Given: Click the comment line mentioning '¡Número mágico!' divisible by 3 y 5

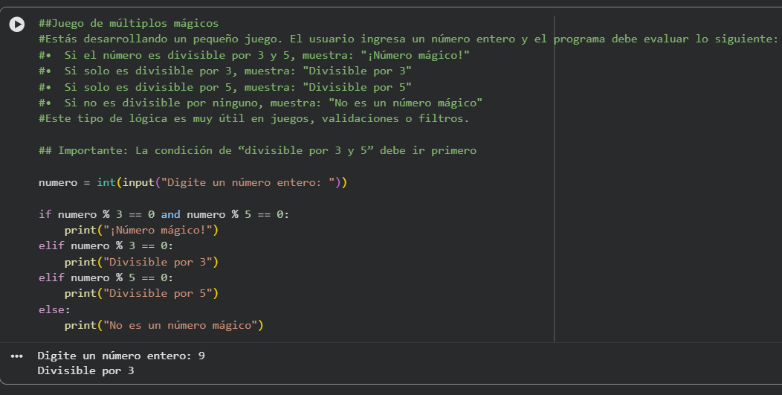Looking at the screenshot, I should (x=254, y=55).
